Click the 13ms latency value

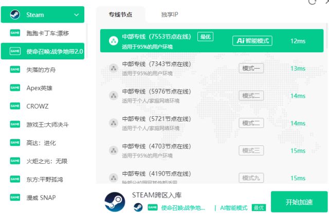[x=298, y=68]
